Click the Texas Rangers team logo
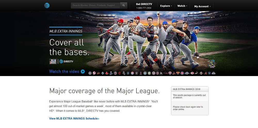Screen dimensions: 258x128 click(x=132, y=73)
